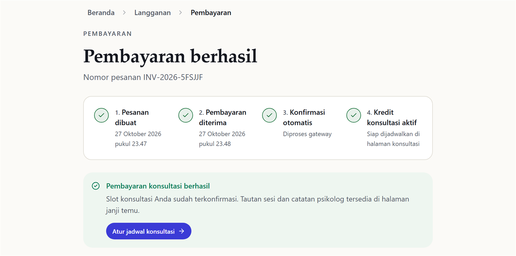This screenshot has width=516, height=256.
Task: Click the arrow inside Atur jadwal konsultasi button
Action: 182,231
